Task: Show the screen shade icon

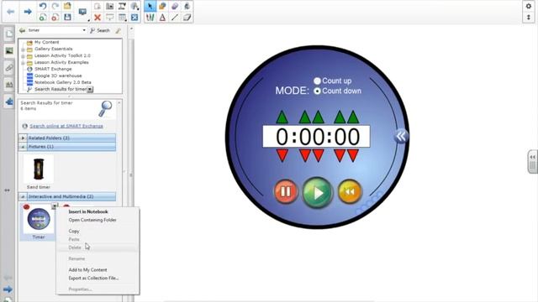Action: (110, 18)
